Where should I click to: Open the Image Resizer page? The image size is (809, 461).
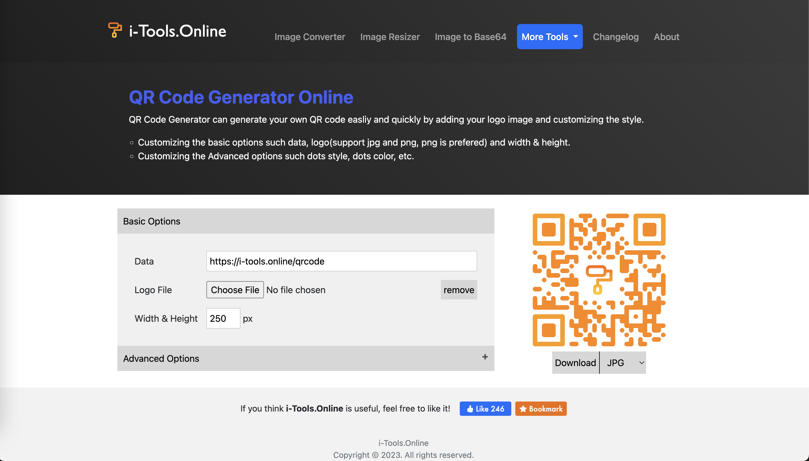(390, 37)
